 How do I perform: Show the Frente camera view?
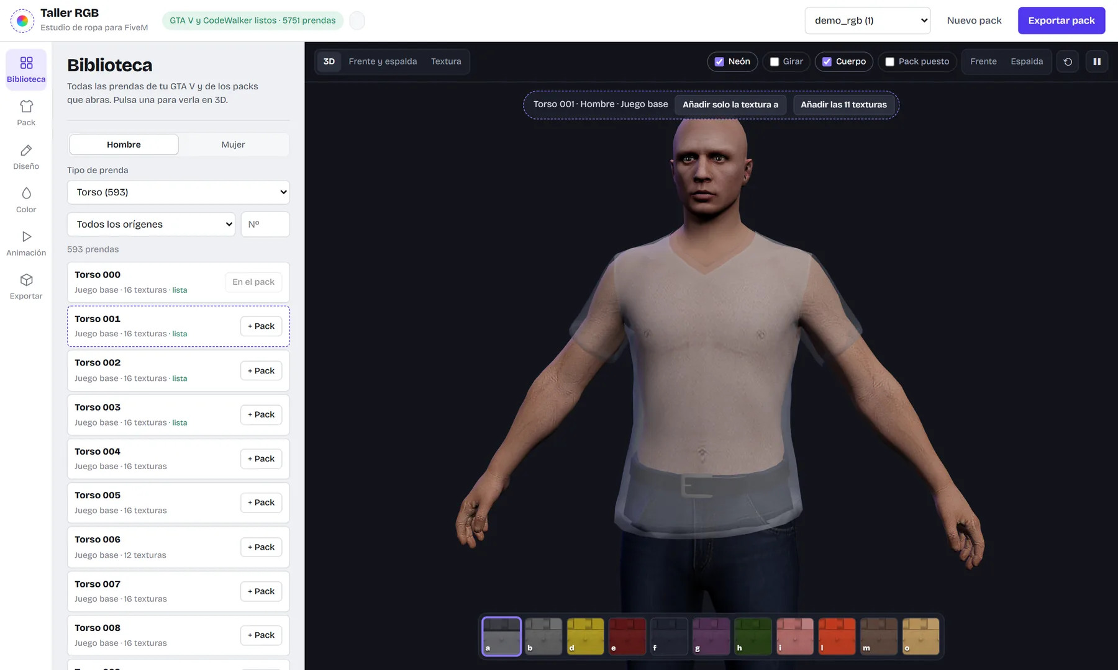pos(983,61)
